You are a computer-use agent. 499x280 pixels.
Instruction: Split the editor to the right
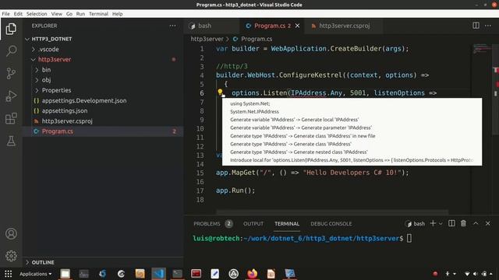click(476, 26)
